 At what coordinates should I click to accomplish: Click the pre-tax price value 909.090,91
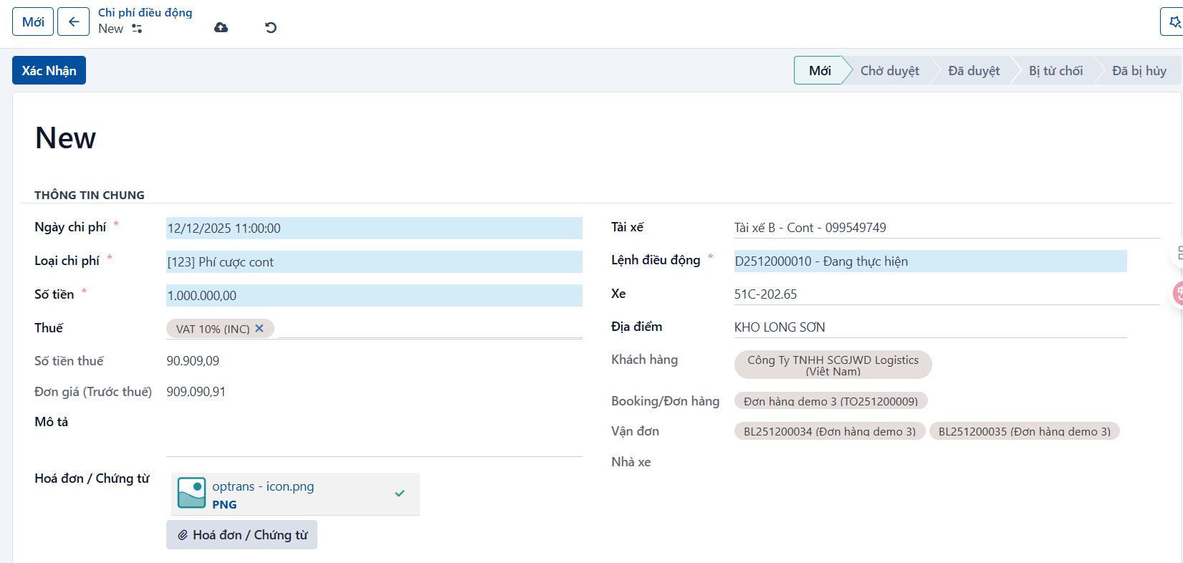tap(196, 392)
